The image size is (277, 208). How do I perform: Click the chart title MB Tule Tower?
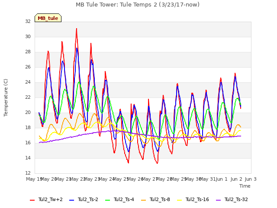(x=138, y=5)
